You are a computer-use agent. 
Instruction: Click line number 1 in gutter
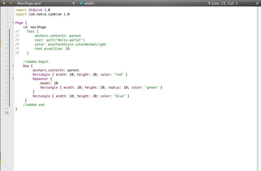pos(8,10)
